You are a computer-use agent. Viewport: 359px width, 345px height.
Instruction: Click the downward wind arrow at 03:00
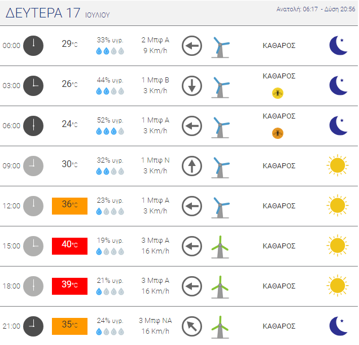(x=192, y=86)
